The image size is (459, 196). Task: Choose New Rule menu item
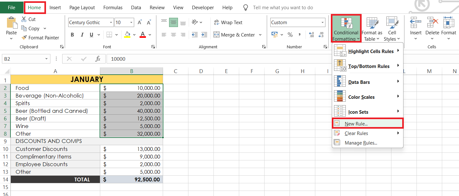pyautogui.click(x=368, y=124)
